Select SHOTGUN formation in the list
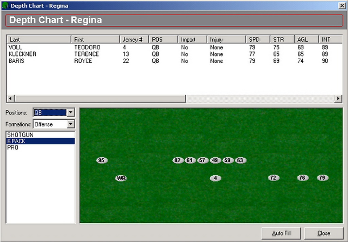 pyautogui.click(x=20, y=135)
